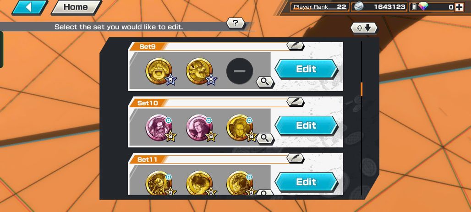Screen dimensions: 471x212
Task: Tap the back arrow button
Action: [29, 7]
